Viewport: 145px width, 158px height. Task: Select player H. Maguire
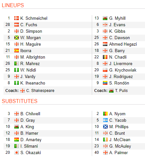[30, 44]
